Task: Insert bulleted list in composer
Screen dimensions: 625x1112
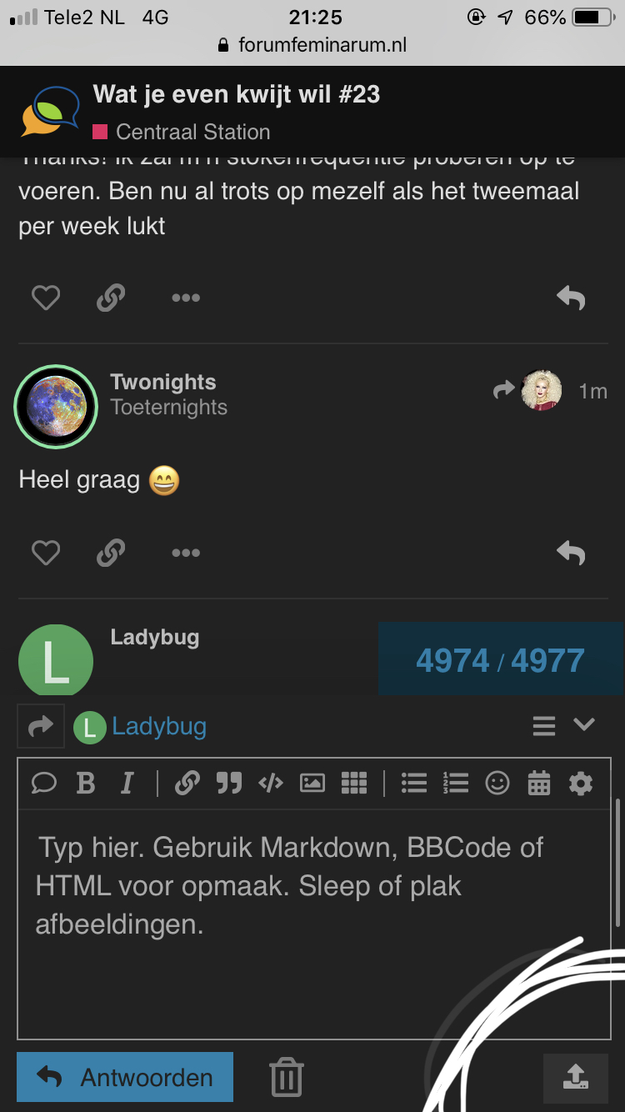Action: (x=414, y=784)
